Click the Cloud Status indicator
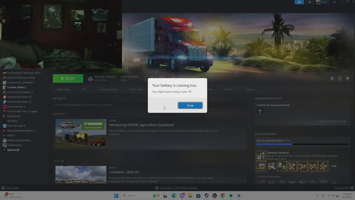Viewport: 355px width, 200px height. click(102, 78)
